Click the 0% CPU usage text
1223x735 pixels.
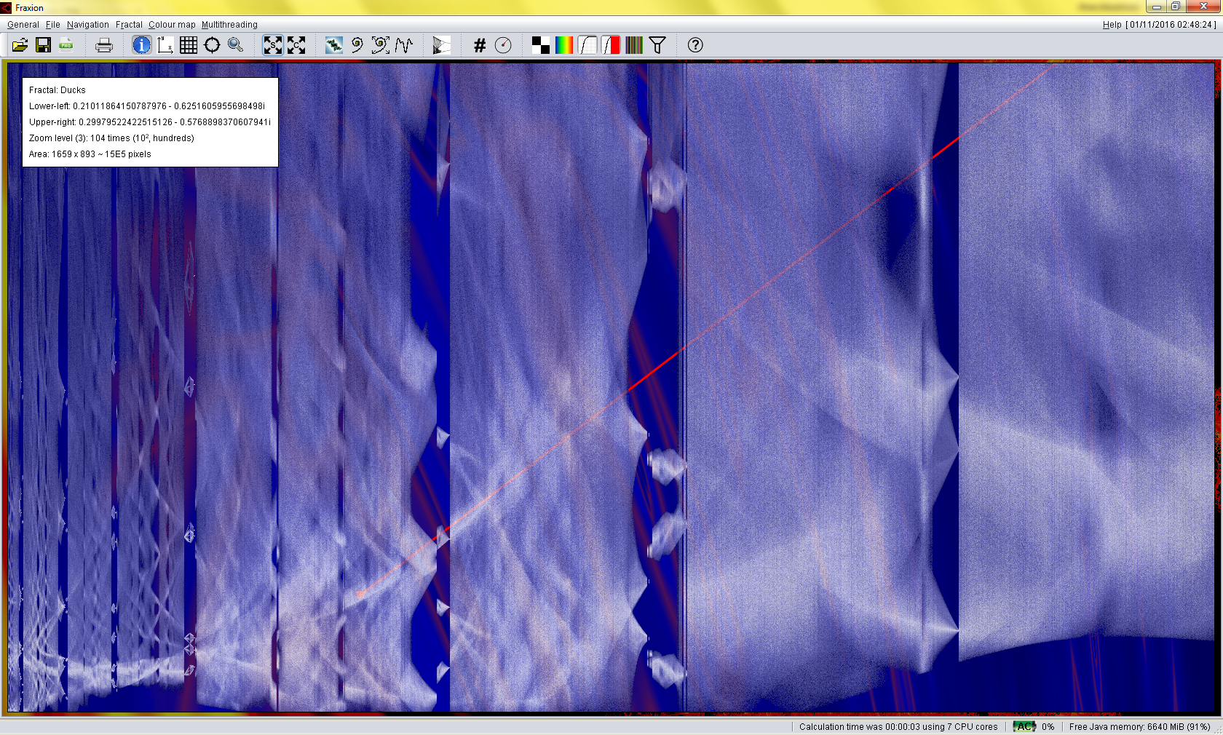pyautogui.click(x=1048, y=727)
